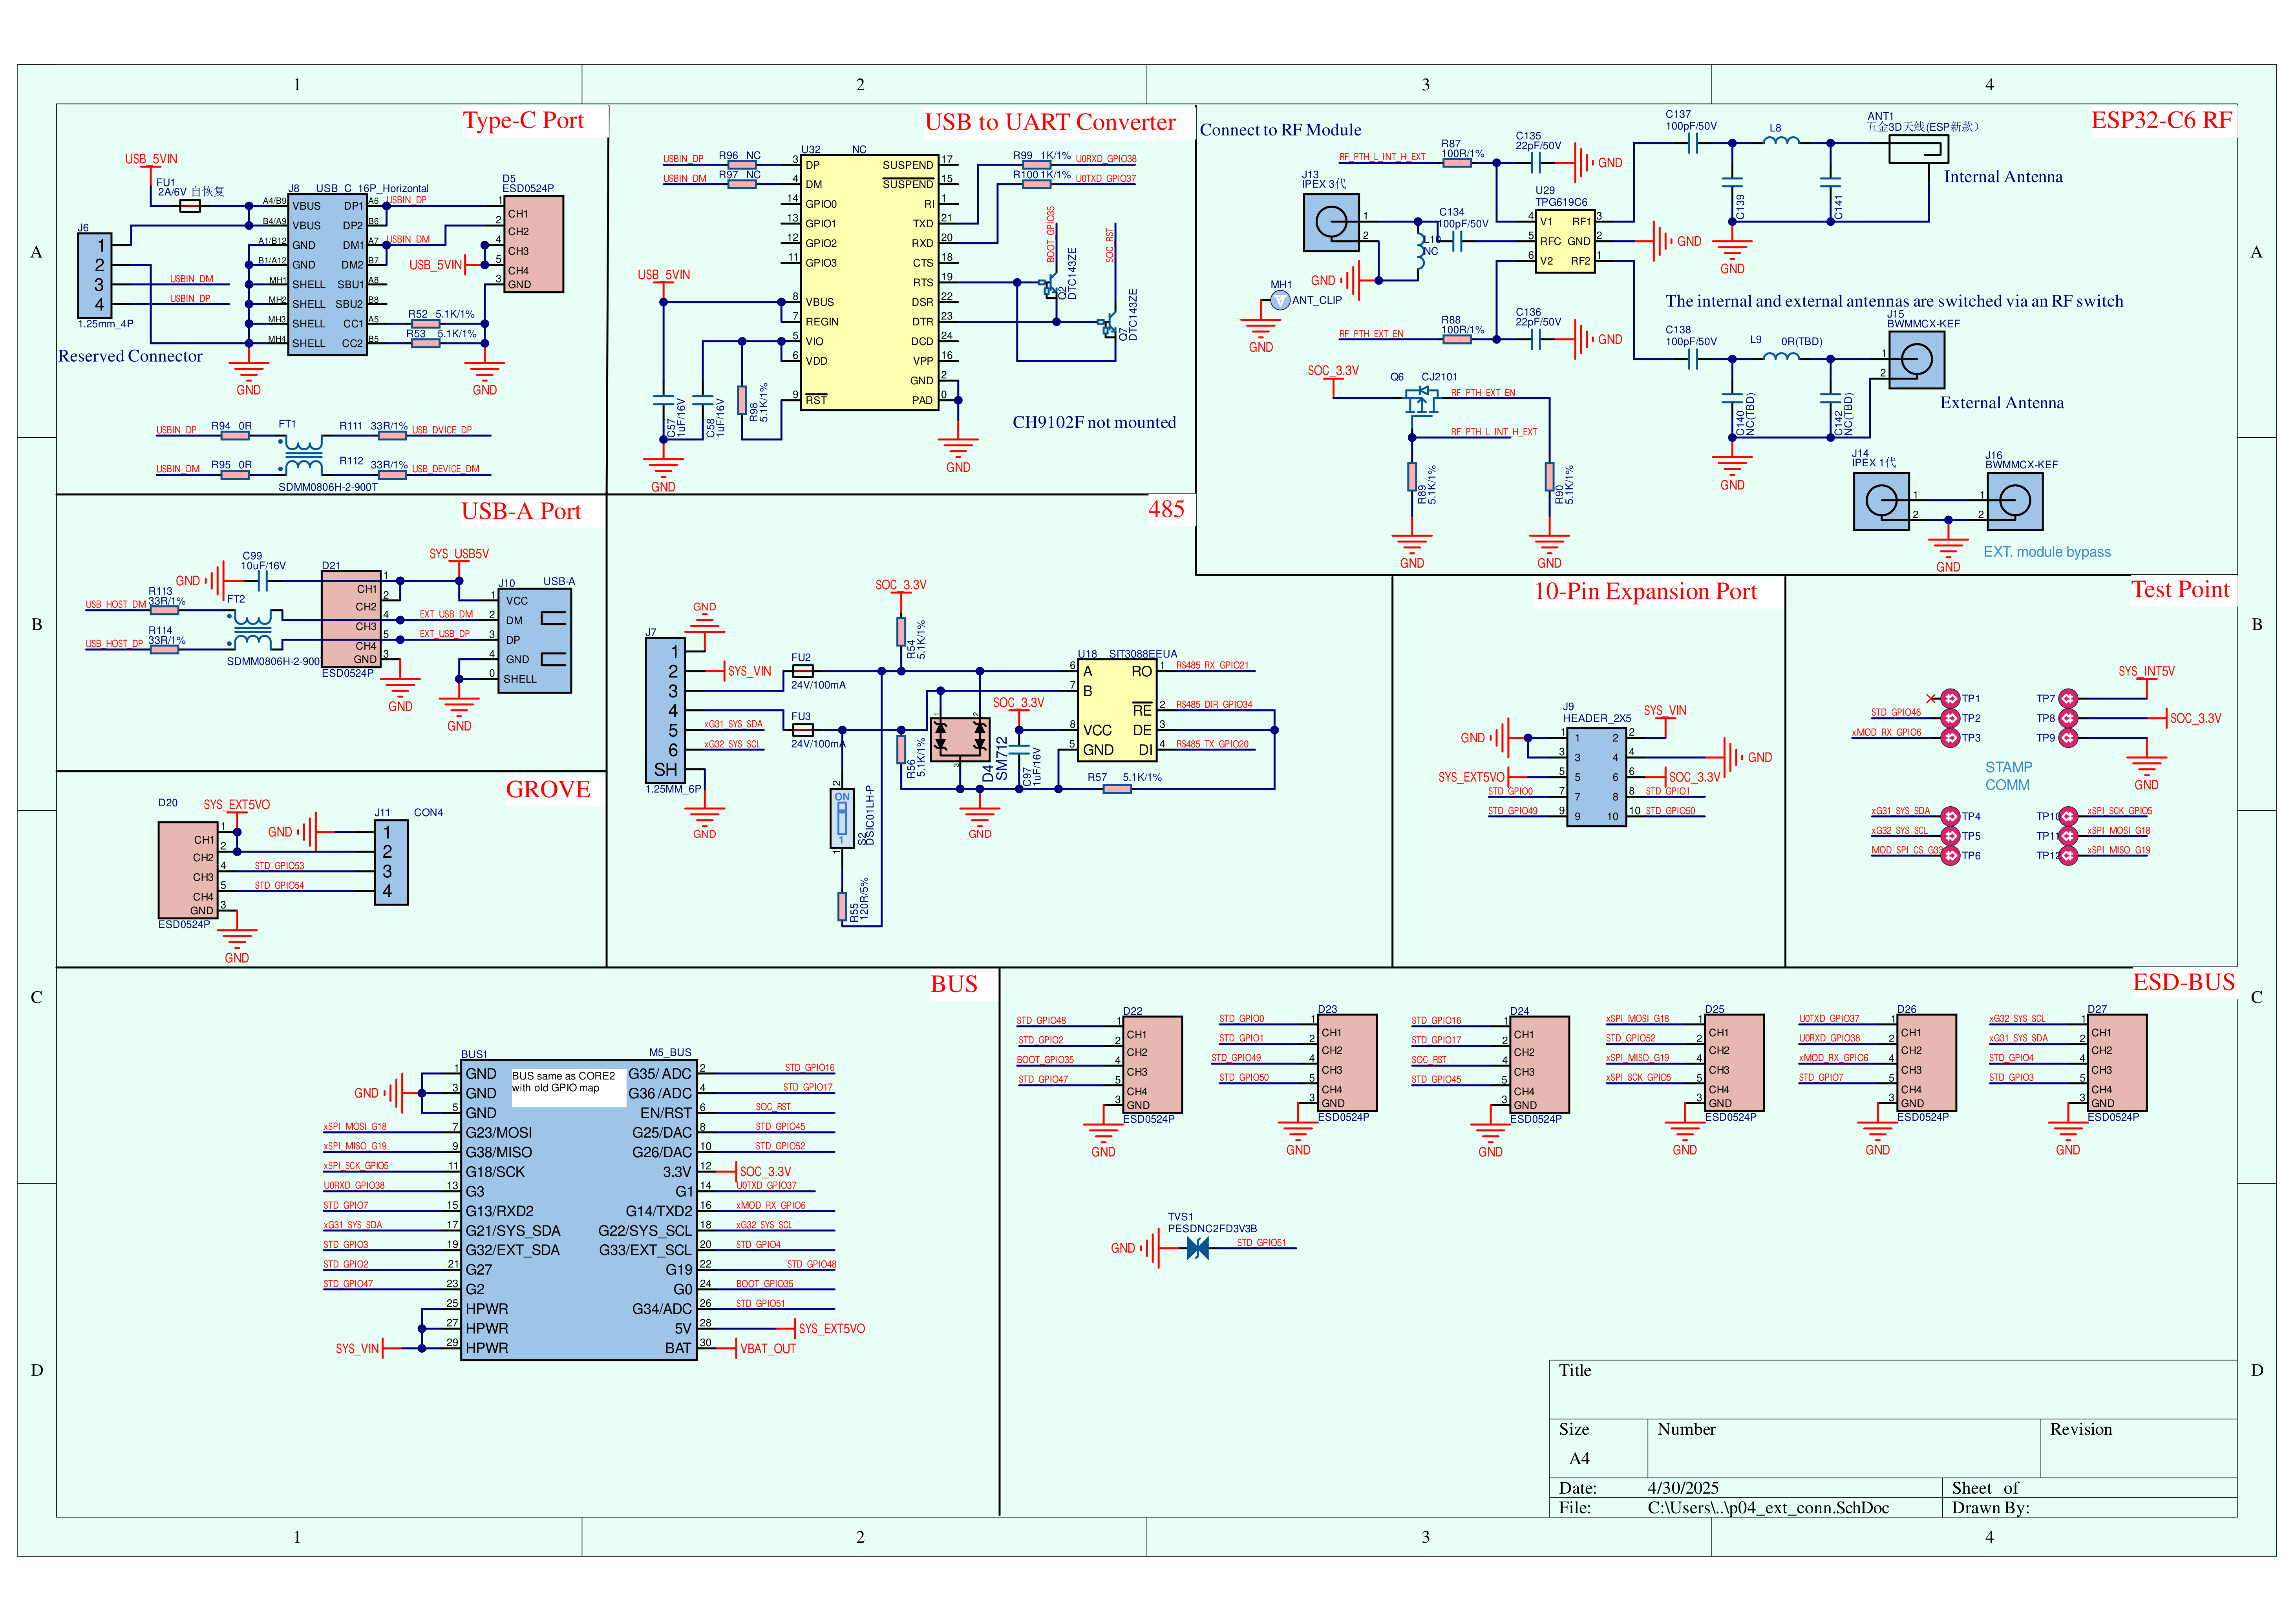Select the R55 120R termination resistor
Screen dimensions: 2296x1622
coord(842,906)
